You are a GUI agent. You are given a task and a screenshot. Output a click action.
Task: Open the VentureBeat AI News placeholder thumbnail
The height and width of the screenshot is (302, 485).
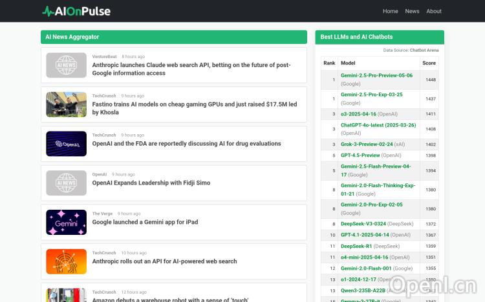click(66, 65)
